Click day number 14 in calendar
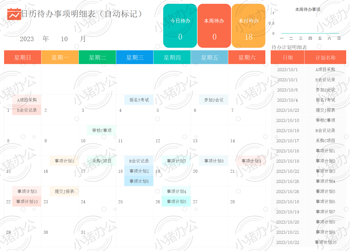 coord(233,141)
